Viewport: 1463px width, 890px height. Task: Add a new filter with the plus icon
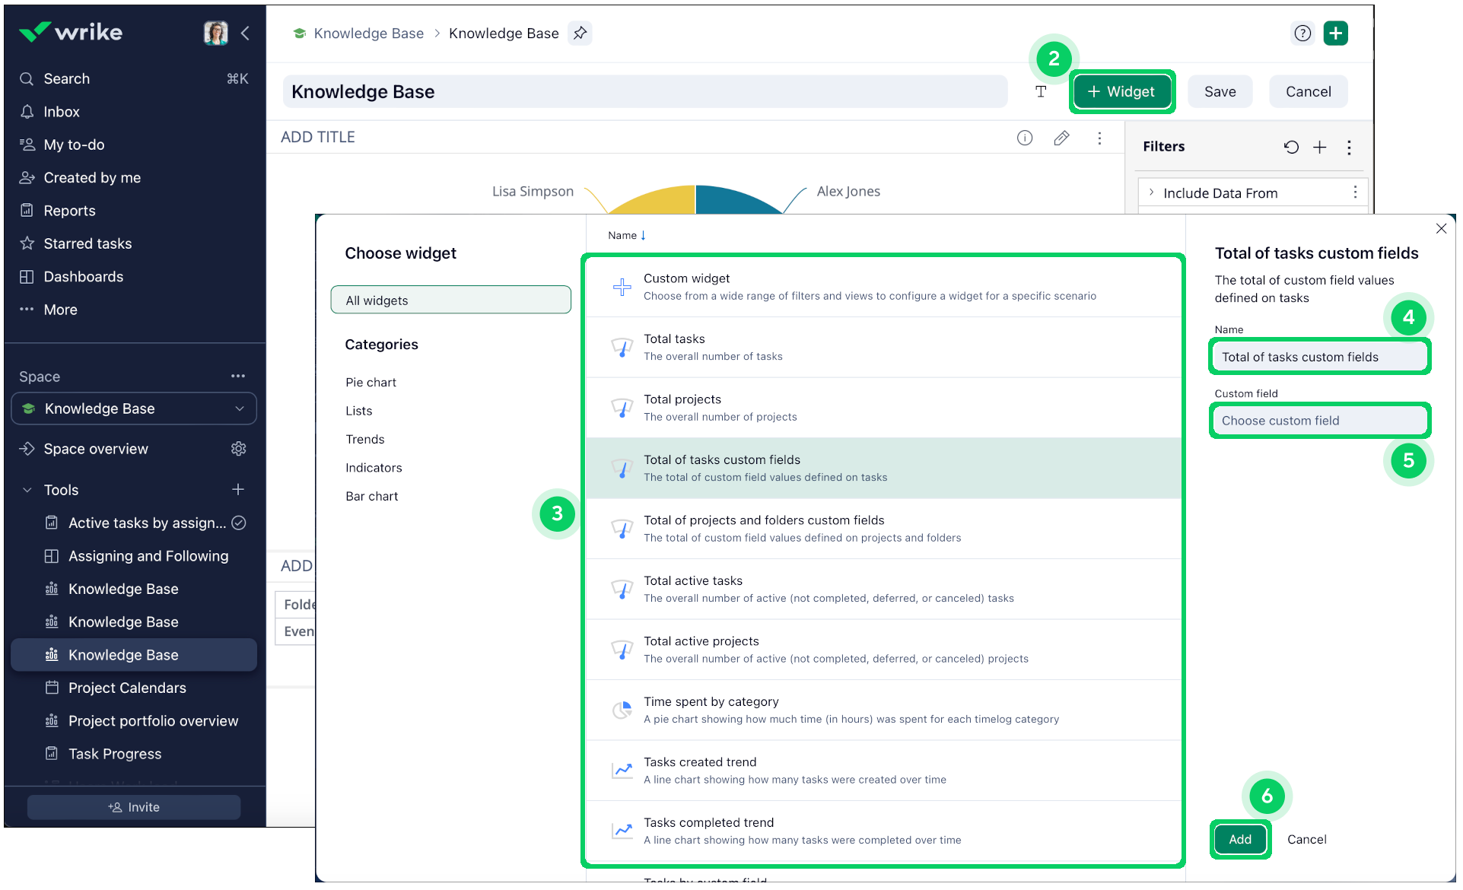[1320, 147]
